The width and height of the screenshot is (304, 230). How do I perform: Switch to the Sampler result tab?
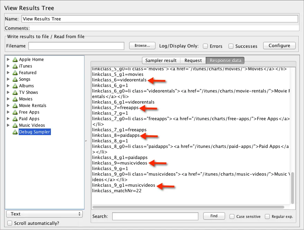[x=161, y=60]
